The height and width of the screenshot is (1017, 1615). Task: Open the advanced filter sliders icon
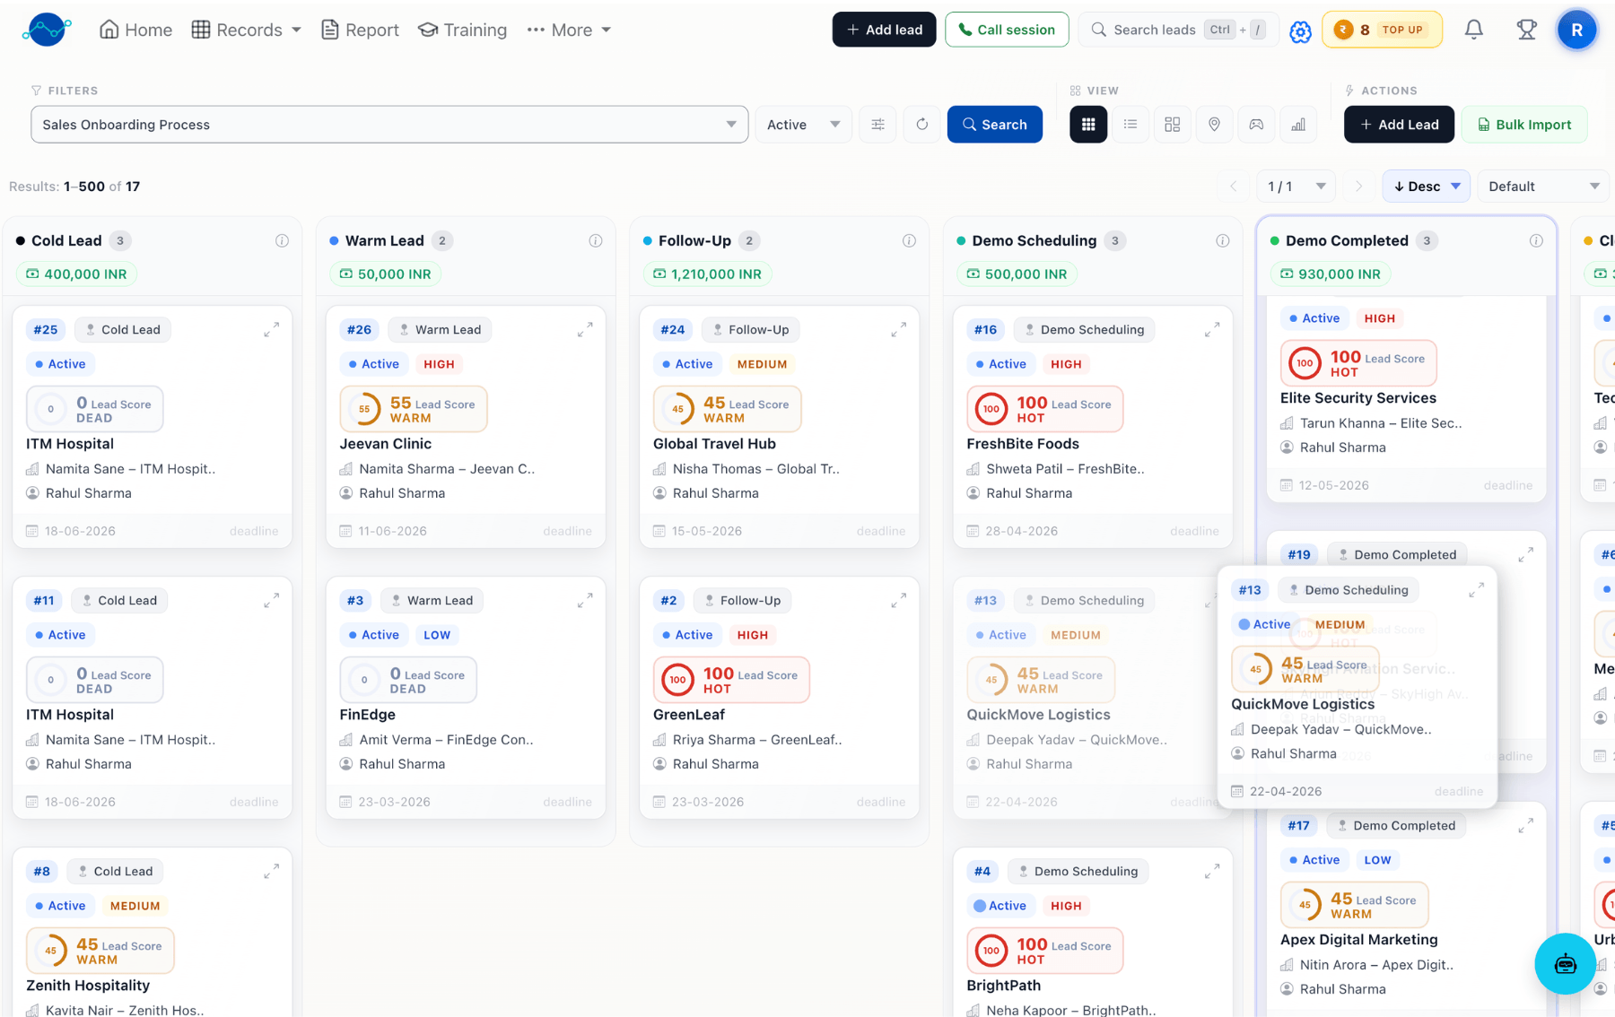point(877,125)
